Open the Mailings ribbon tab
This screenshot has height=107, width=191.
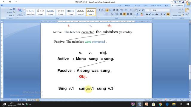(137, 6)
